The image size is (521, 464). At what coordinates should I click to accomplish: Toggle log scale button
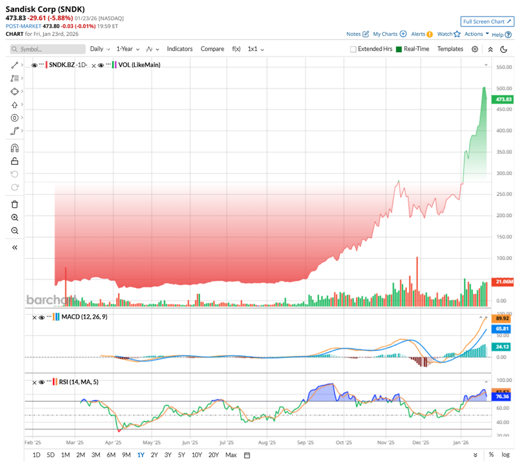click(x=506, y=455)
